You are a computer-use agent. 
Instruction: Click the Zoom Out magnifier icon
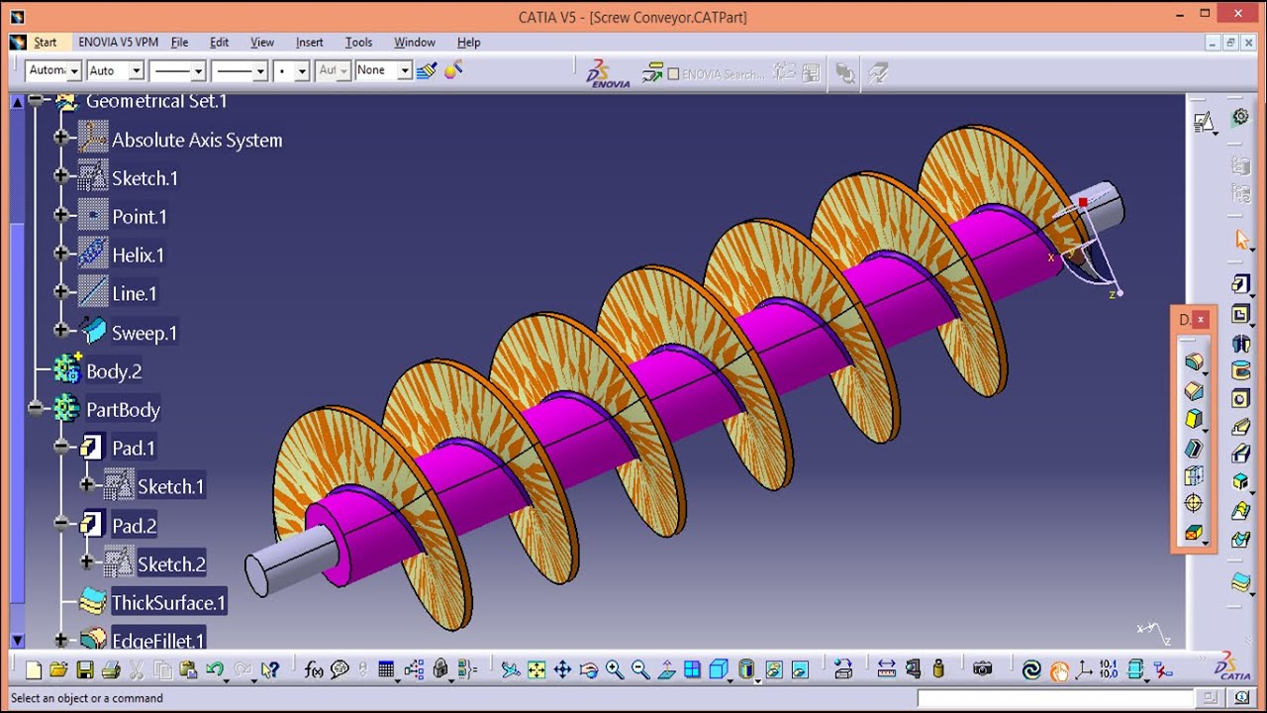pos(640,670)
